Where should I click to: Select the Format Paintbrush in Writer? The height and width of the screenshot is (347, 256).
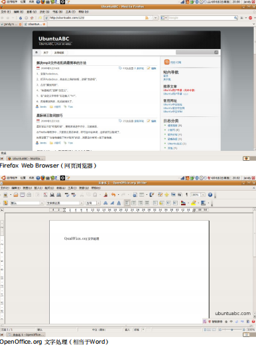coord(105,195)
